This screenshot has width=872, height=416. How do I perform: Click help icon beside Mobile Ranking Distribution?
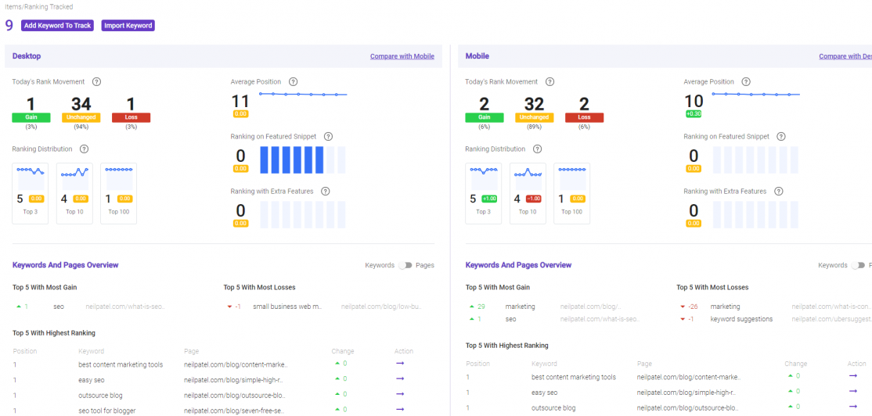(x=537, y=149)
